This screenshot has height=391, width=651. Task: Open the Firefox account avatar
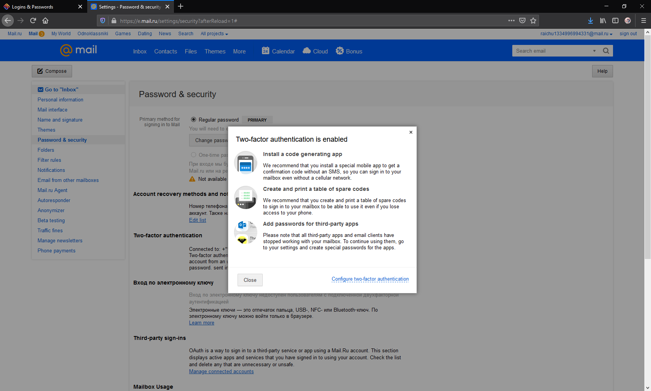pyautogui.click(x=628, y=21)
